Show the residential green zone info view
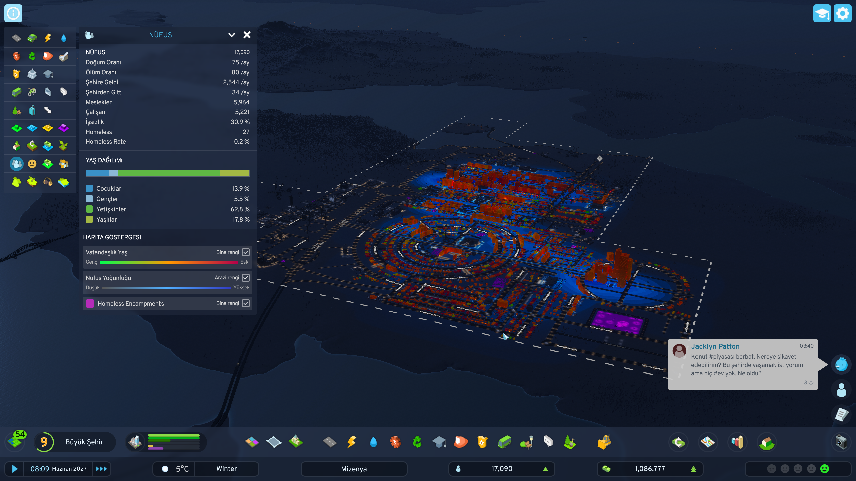856x481 pixels. click(x=16, y=128)
